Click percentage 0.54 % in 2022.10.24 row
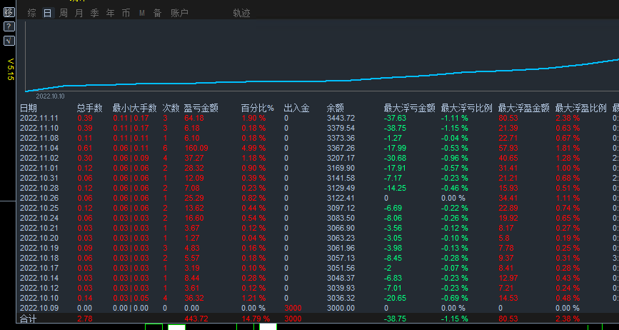 [254, 218]
